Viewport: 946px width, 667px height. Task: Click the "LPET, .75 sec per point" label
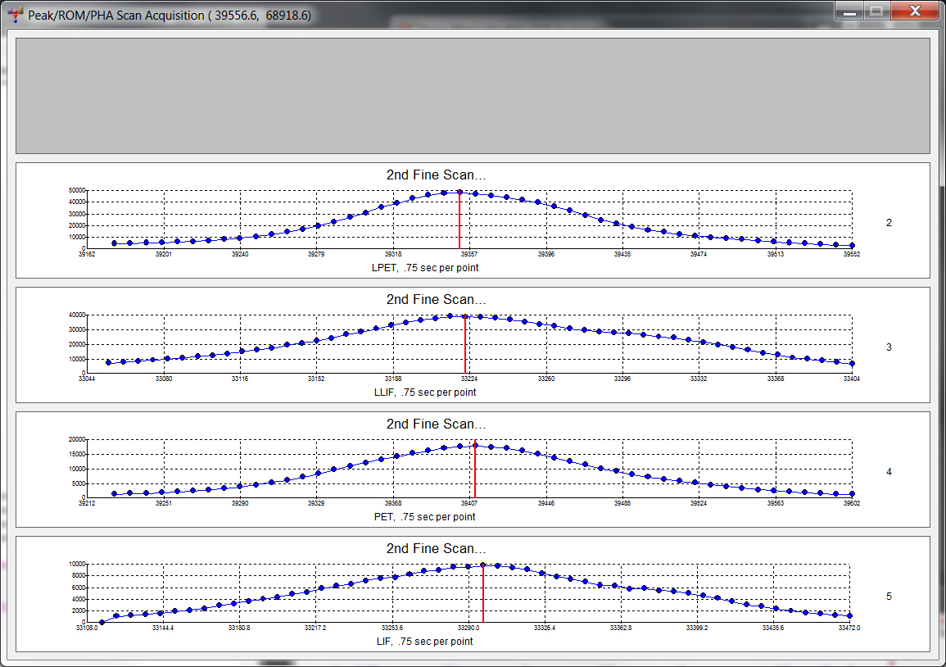pos(423,268)
